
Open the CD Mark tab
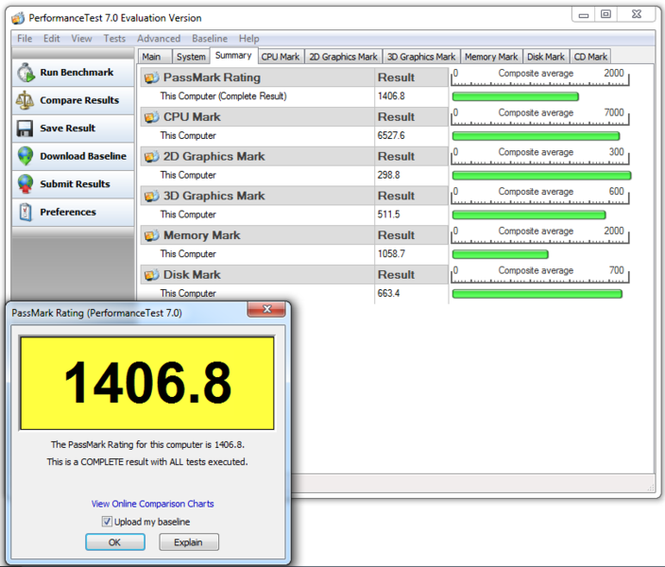pyautogui.click(x=590, y=57)
